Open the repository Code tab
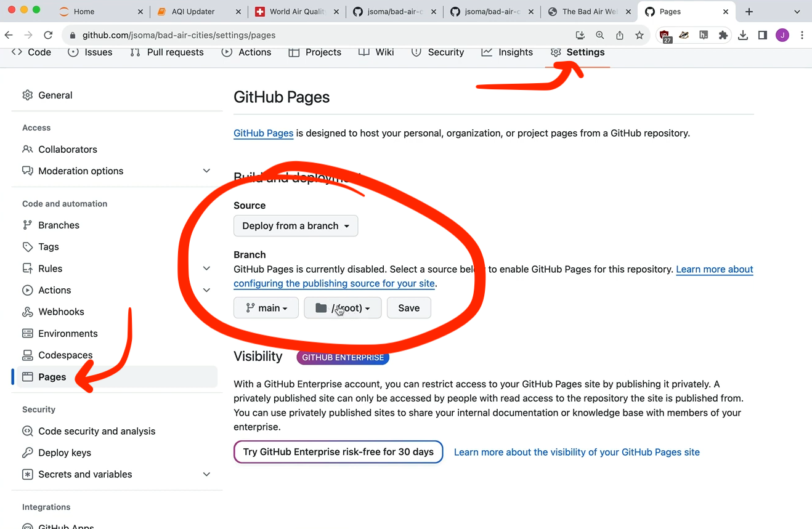The height and width of the screenshot is (529, 812). tap(31, 52)
